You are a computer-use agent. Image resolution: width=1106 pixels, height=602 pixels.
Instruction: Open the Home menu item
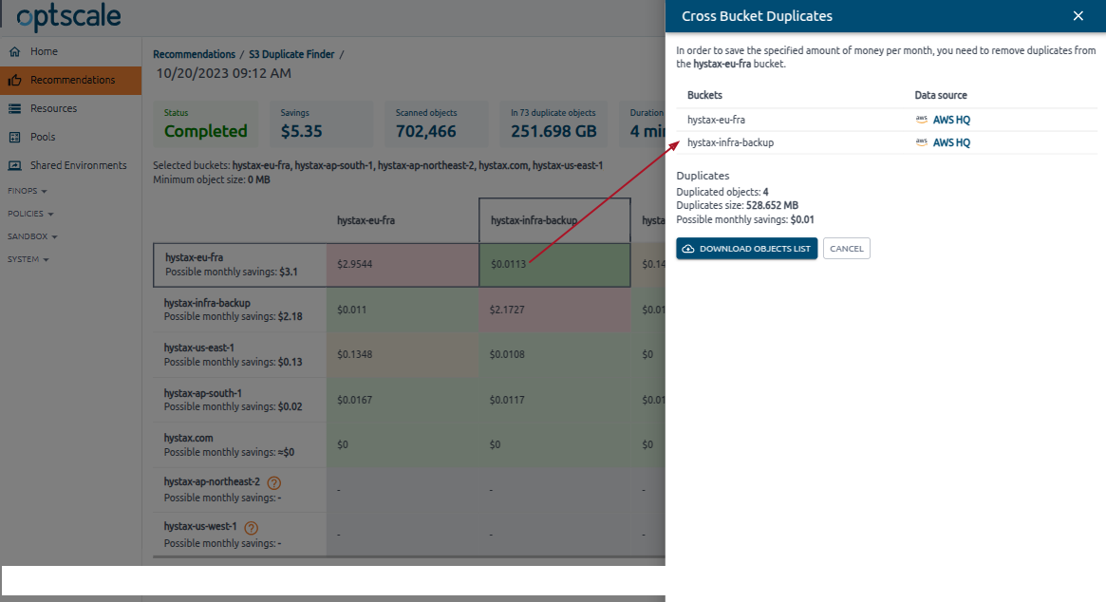[x=70, y=51]
